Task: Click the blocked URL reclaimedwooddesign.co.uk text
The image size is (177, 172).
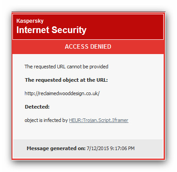Action: (x=62, y=93)
